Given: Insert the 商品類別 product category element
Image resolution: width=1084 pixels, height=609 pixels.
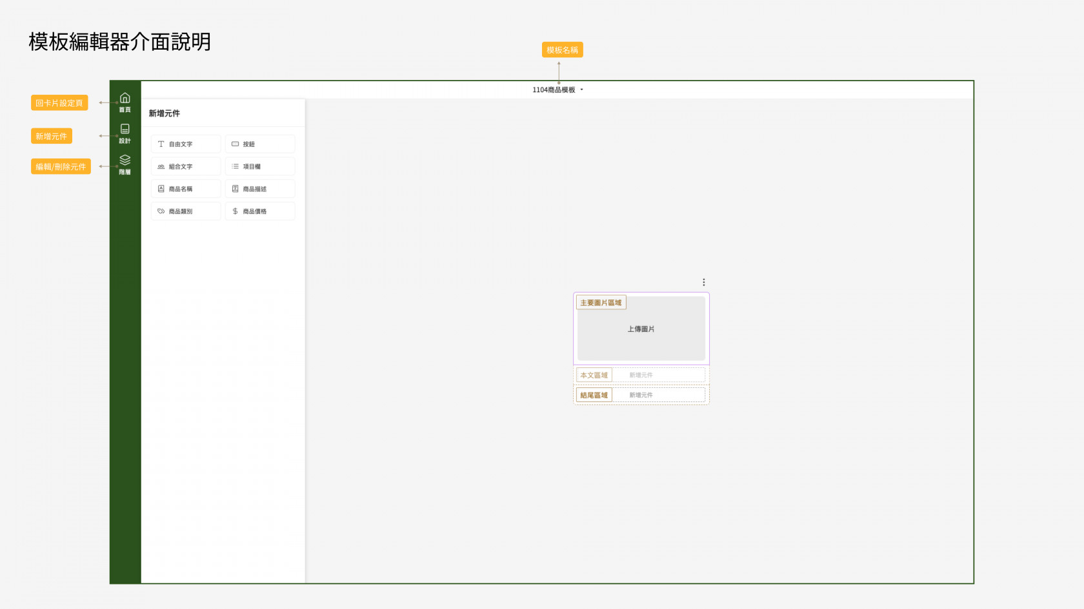Looking at the screenshot, I should (186, 211).
